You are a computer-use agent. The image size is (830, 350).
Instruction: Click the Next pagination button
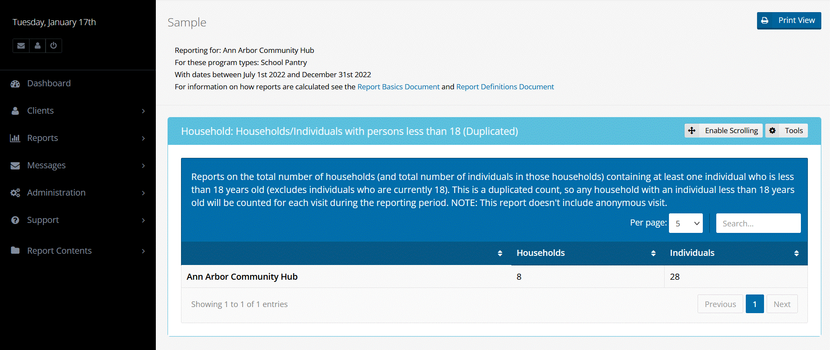click(x=782, y=304)
